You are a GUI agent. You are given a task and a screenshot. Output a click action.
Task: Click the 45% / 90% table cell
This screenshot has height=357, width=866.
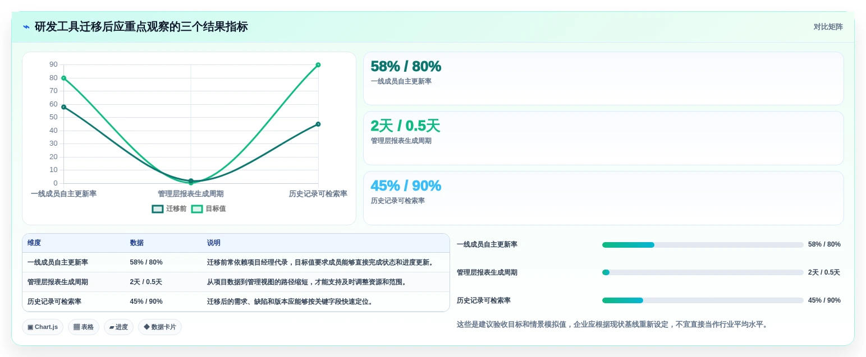tap(146, 302)
